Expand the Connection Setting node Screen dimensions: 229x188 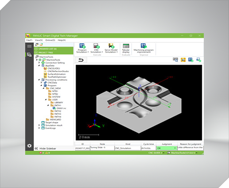(x=39, y=63)
